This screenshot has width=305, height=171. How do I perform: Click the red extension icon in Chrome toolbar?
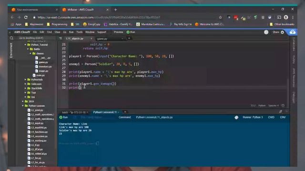click(x=236, y=18)
